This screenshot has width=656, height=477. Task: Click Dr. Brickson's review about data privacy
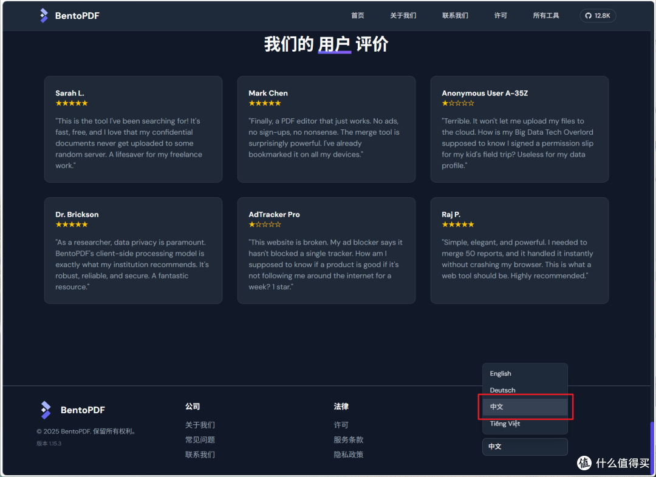pos(132,265)
